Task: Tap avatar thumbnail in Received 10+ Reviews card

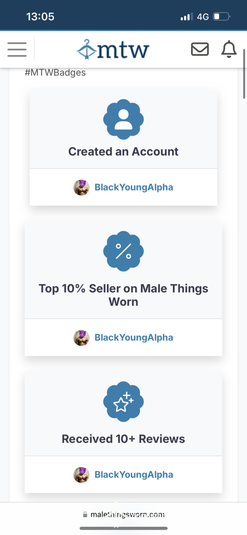Action: [82, 475]
